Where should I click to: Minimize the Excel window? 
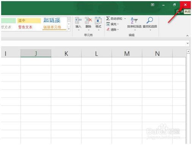tap(164, 5)
